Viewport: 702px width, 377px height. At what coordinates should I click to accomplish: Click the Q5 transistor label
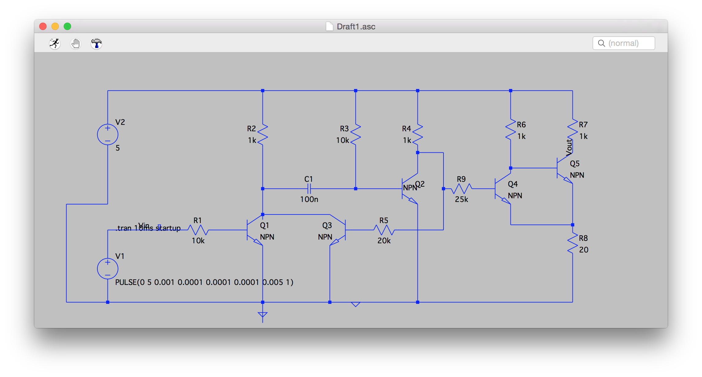coord(575,164)
